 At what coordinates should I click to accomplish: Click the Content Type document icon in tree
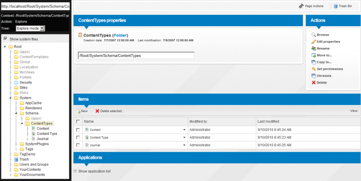pos(33,134)
